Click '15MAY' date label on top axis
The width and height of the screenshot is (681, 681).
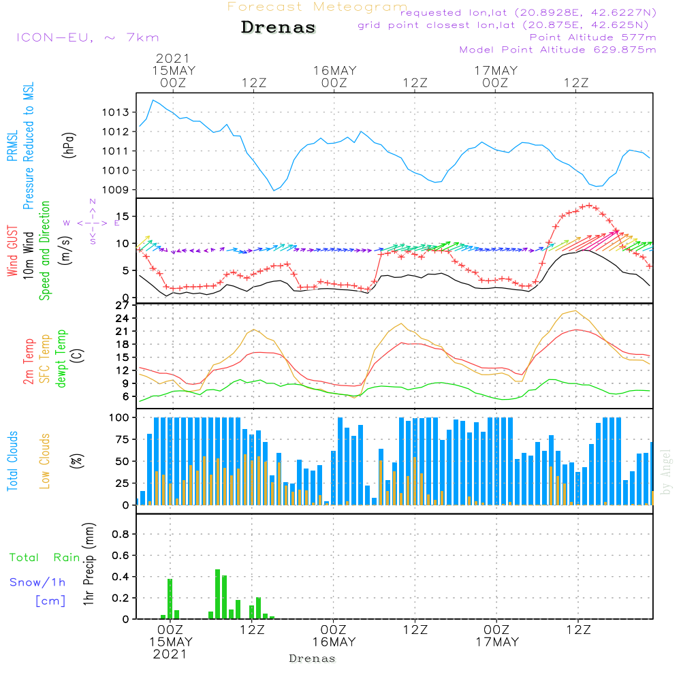pyautogui.click(x=174, y=71)
